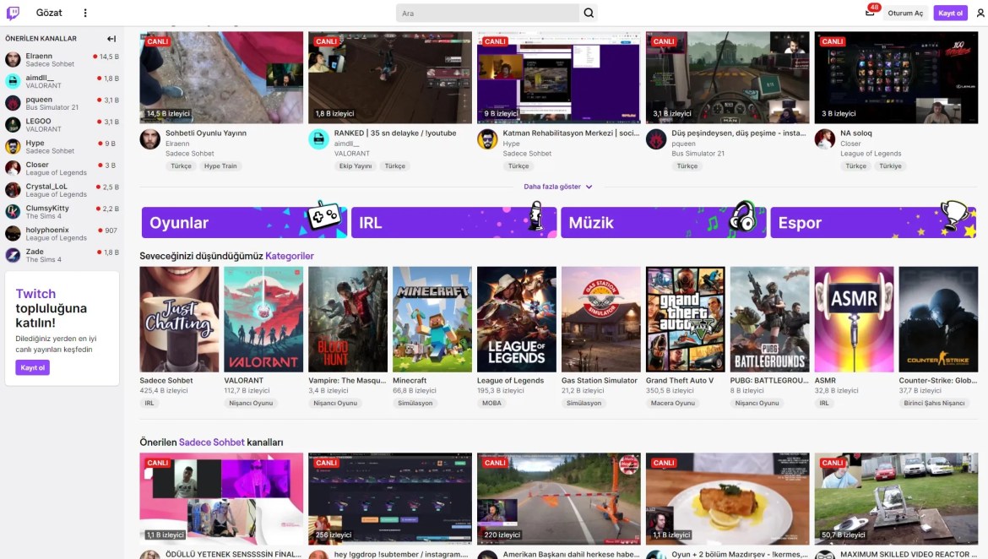Collapse the recommended channels sidebar
Viewport: 988px width, 559px height.
click(x=111, y=39)
